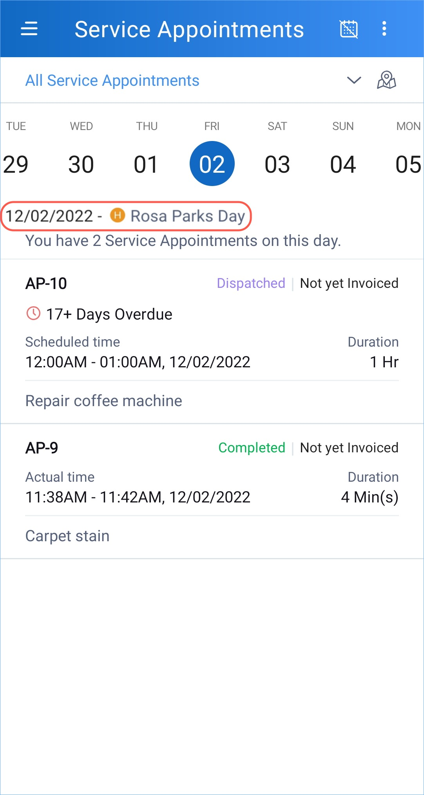The width and height of the screenshot is (424, 795).
Task: Open the map view icon
Action: click(x=386, y=80)
